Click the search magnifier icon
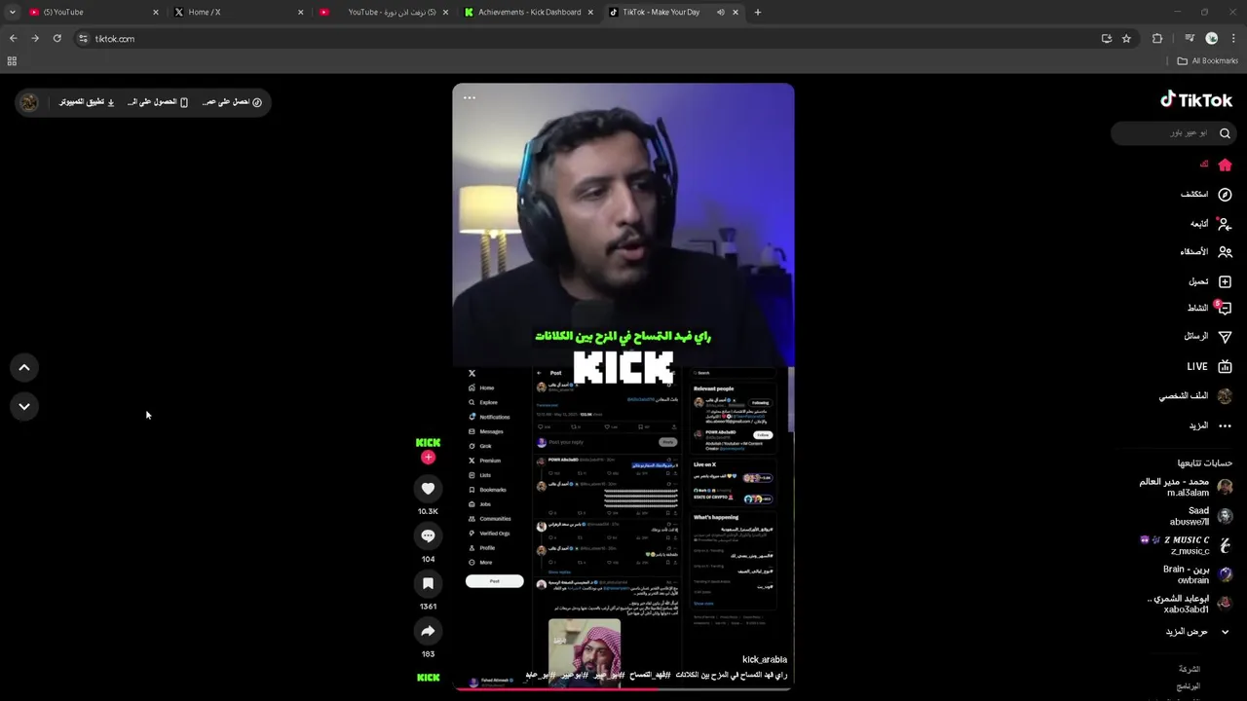 tap(1225, 133)
